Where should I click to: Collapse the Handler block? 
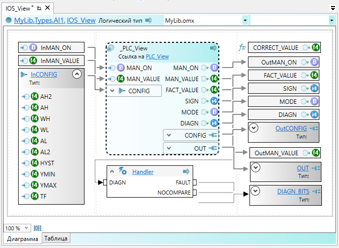point(112,171)
